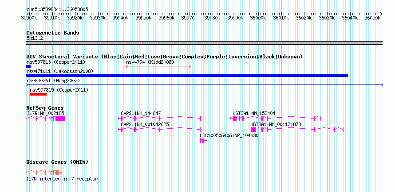Click the orange IL7R OMIM disease gene glyph
Viewport: 395px width, 192px height.
pos(44,172)
